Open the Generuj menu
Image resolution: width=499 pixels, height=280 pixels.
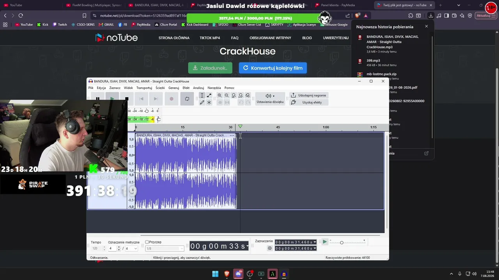pos(174,88)
